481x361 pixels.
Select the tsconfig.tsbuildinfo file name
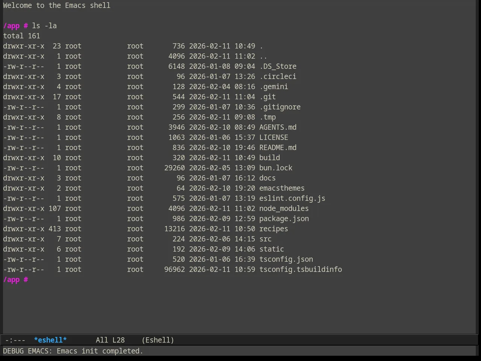click(301, 269)
